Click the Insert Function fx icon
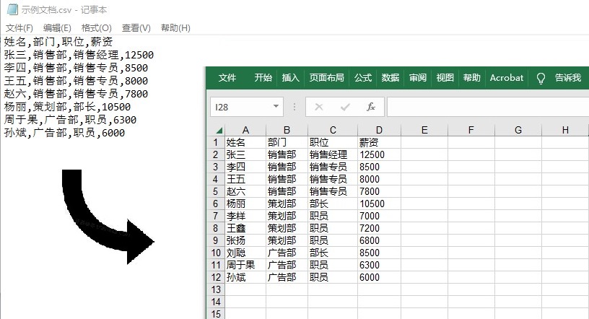This screenshot has width=589, height=319. (x=371, y=107)
